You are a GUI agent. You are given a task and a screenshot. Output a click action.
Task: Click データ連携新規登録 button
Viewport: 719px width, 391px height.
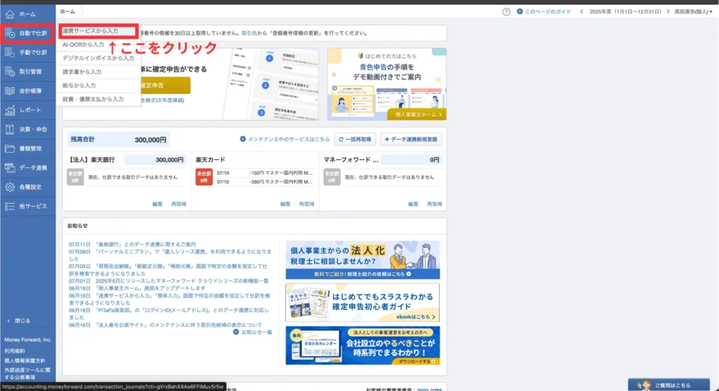(x=411, y=140)
